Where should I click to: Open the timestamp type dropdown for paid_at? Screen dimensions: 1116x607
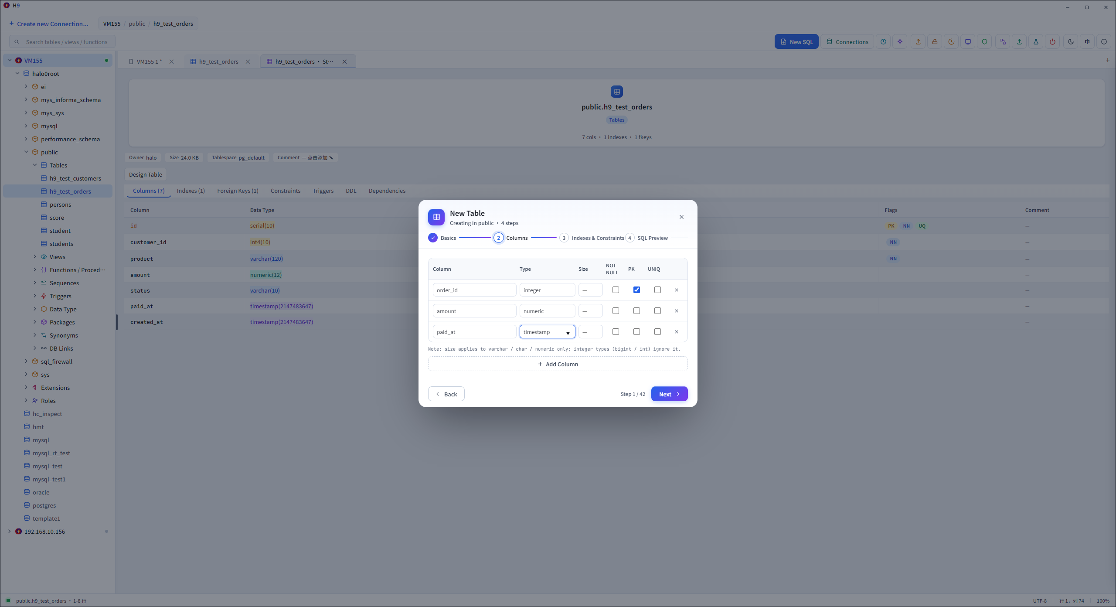(x=547, y=332)
